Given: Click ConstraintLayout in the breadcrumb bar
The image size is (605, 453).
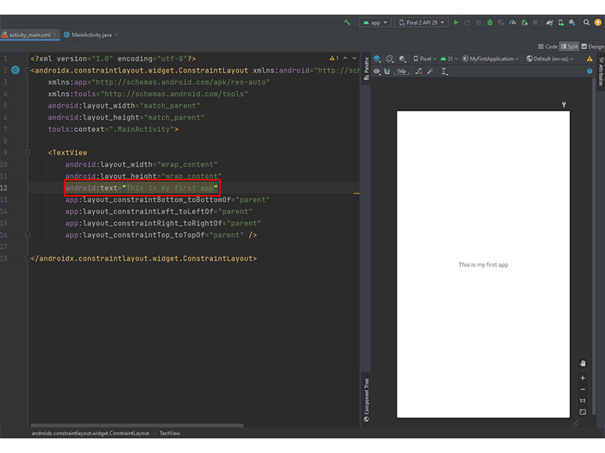Looking at the screenshot, I should click(x=90, y=433).
